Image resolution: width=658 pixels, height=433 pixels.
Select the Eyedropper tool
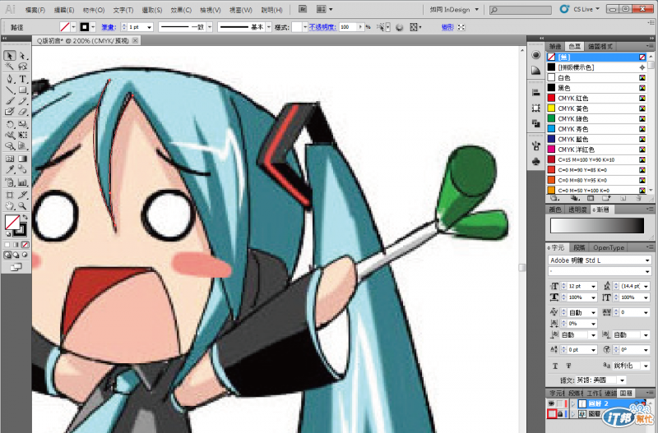click(x=10, y=169)
